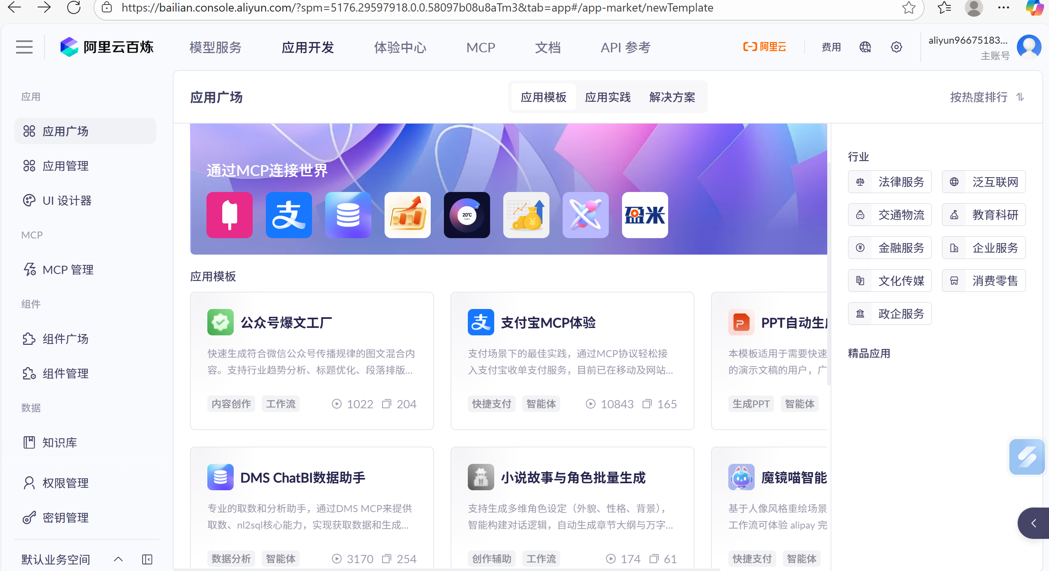This screenshot has height=571, width=1049.
Task: Click the pink popsicle MCP icon
Action: click(230, 215)
